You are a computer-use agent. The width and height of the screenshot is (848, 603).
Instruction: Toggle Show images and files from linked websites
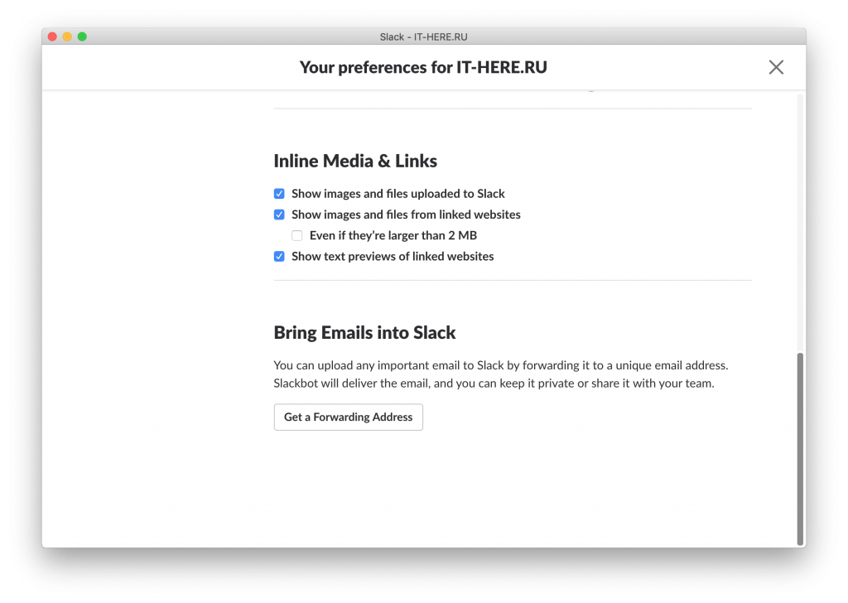coord(279,215)
